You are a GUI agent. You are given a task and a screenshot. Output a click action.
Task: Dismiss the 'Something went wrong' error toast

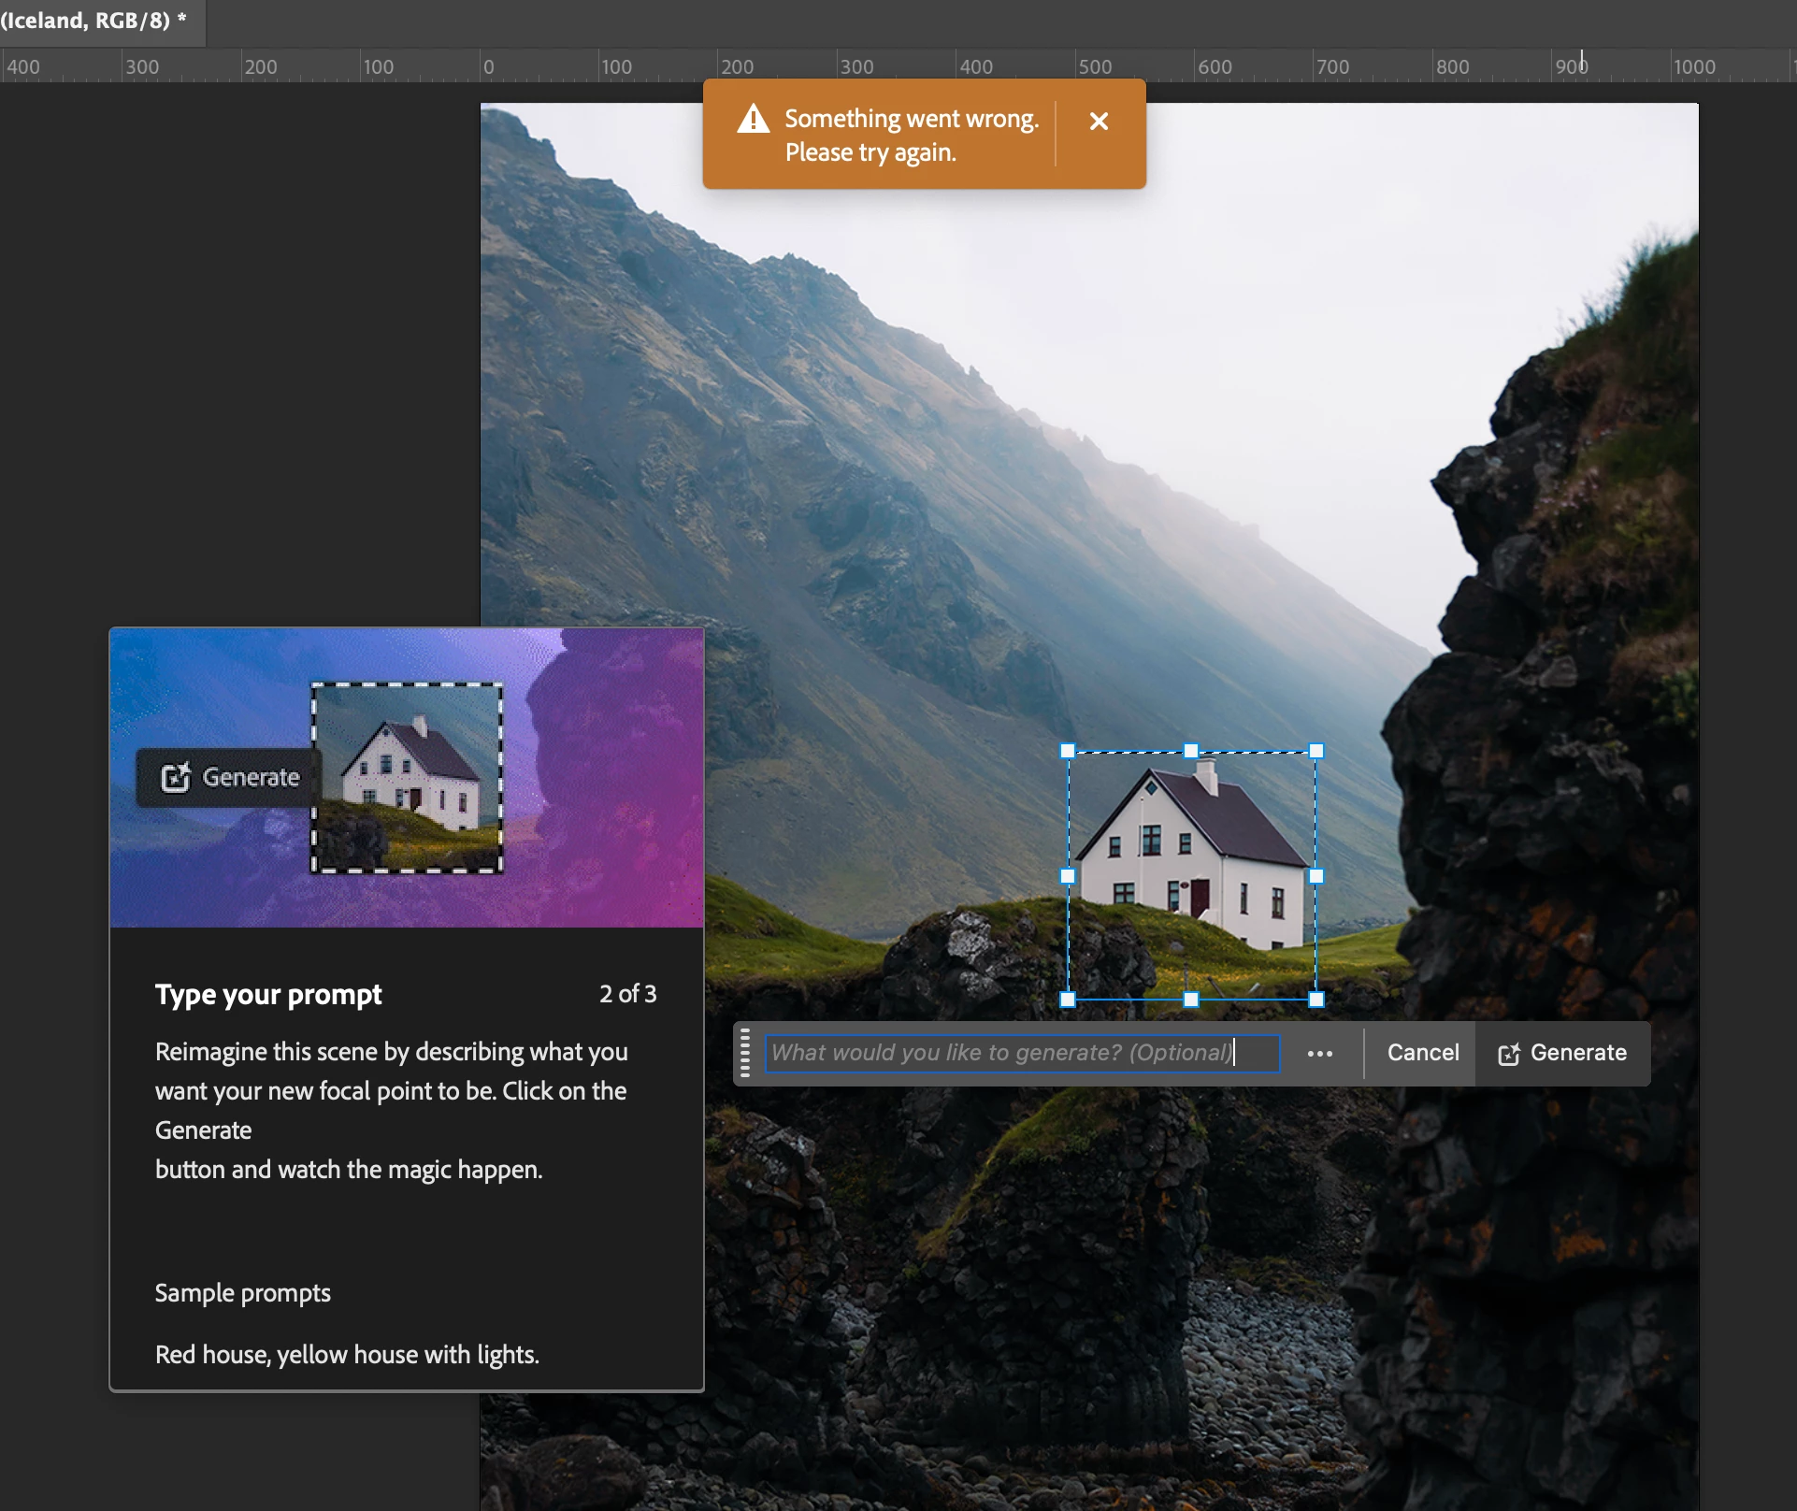[1099, 122]
